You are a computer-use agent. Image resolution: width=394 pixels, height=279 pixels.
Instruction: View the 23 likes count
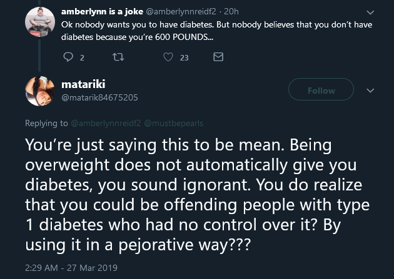[184, 58]
